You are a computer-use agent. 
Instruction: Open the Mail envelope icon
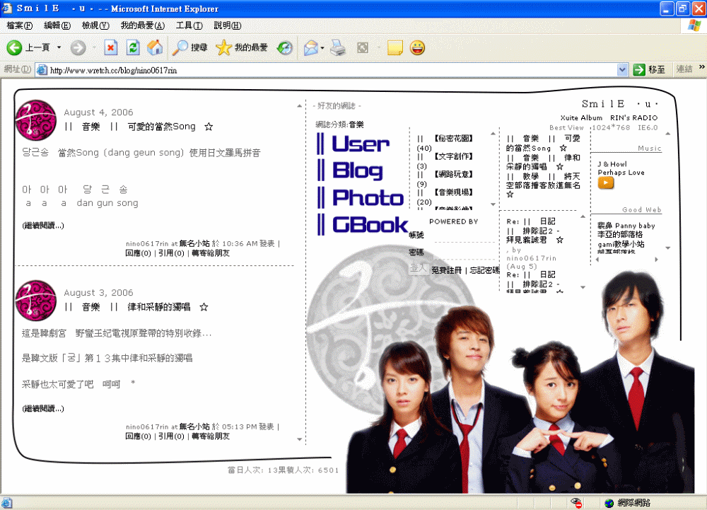[x=310, y=47]
